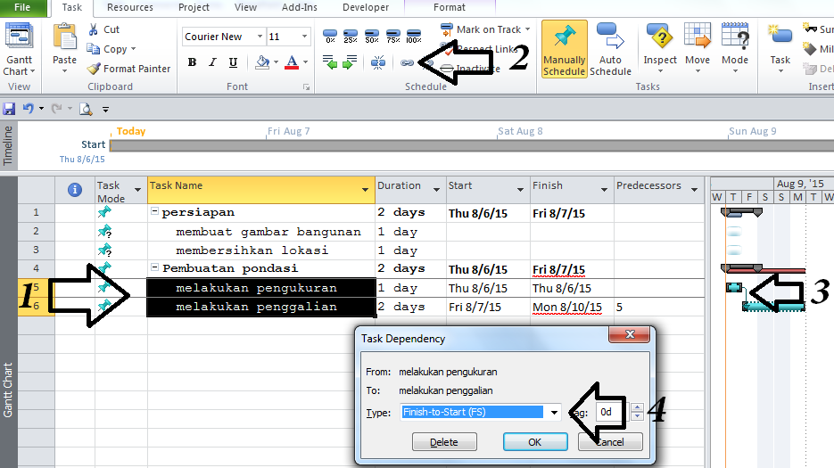The width and height of the screenshot is (834, 468).
Task: Click the Indicators column info icon
Action: [75, 190]
